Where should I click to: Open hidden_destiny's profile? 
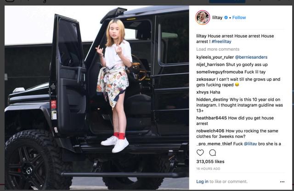pos(212,99)
